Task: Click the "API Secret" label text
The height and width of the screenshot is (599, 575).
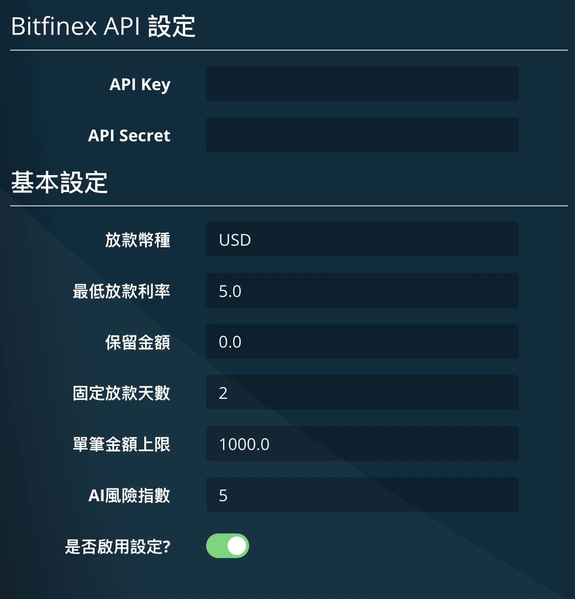Action: [129, 135]
